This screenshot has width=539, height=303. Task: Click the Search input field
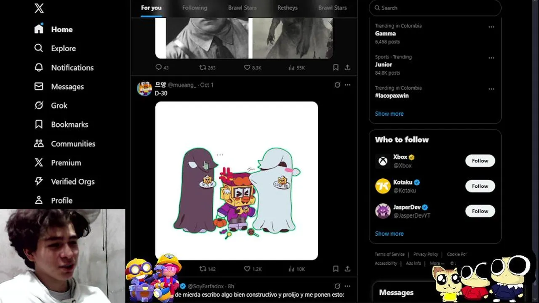tap(435, 8)
